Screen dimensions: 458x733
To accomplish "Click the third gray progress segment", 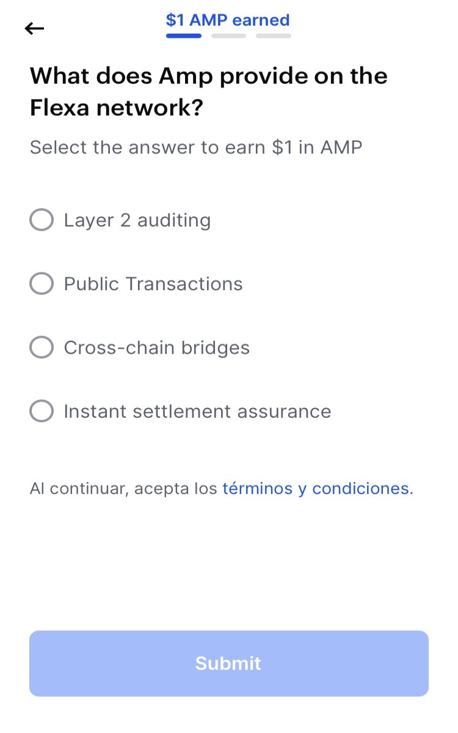I will 274,36.
